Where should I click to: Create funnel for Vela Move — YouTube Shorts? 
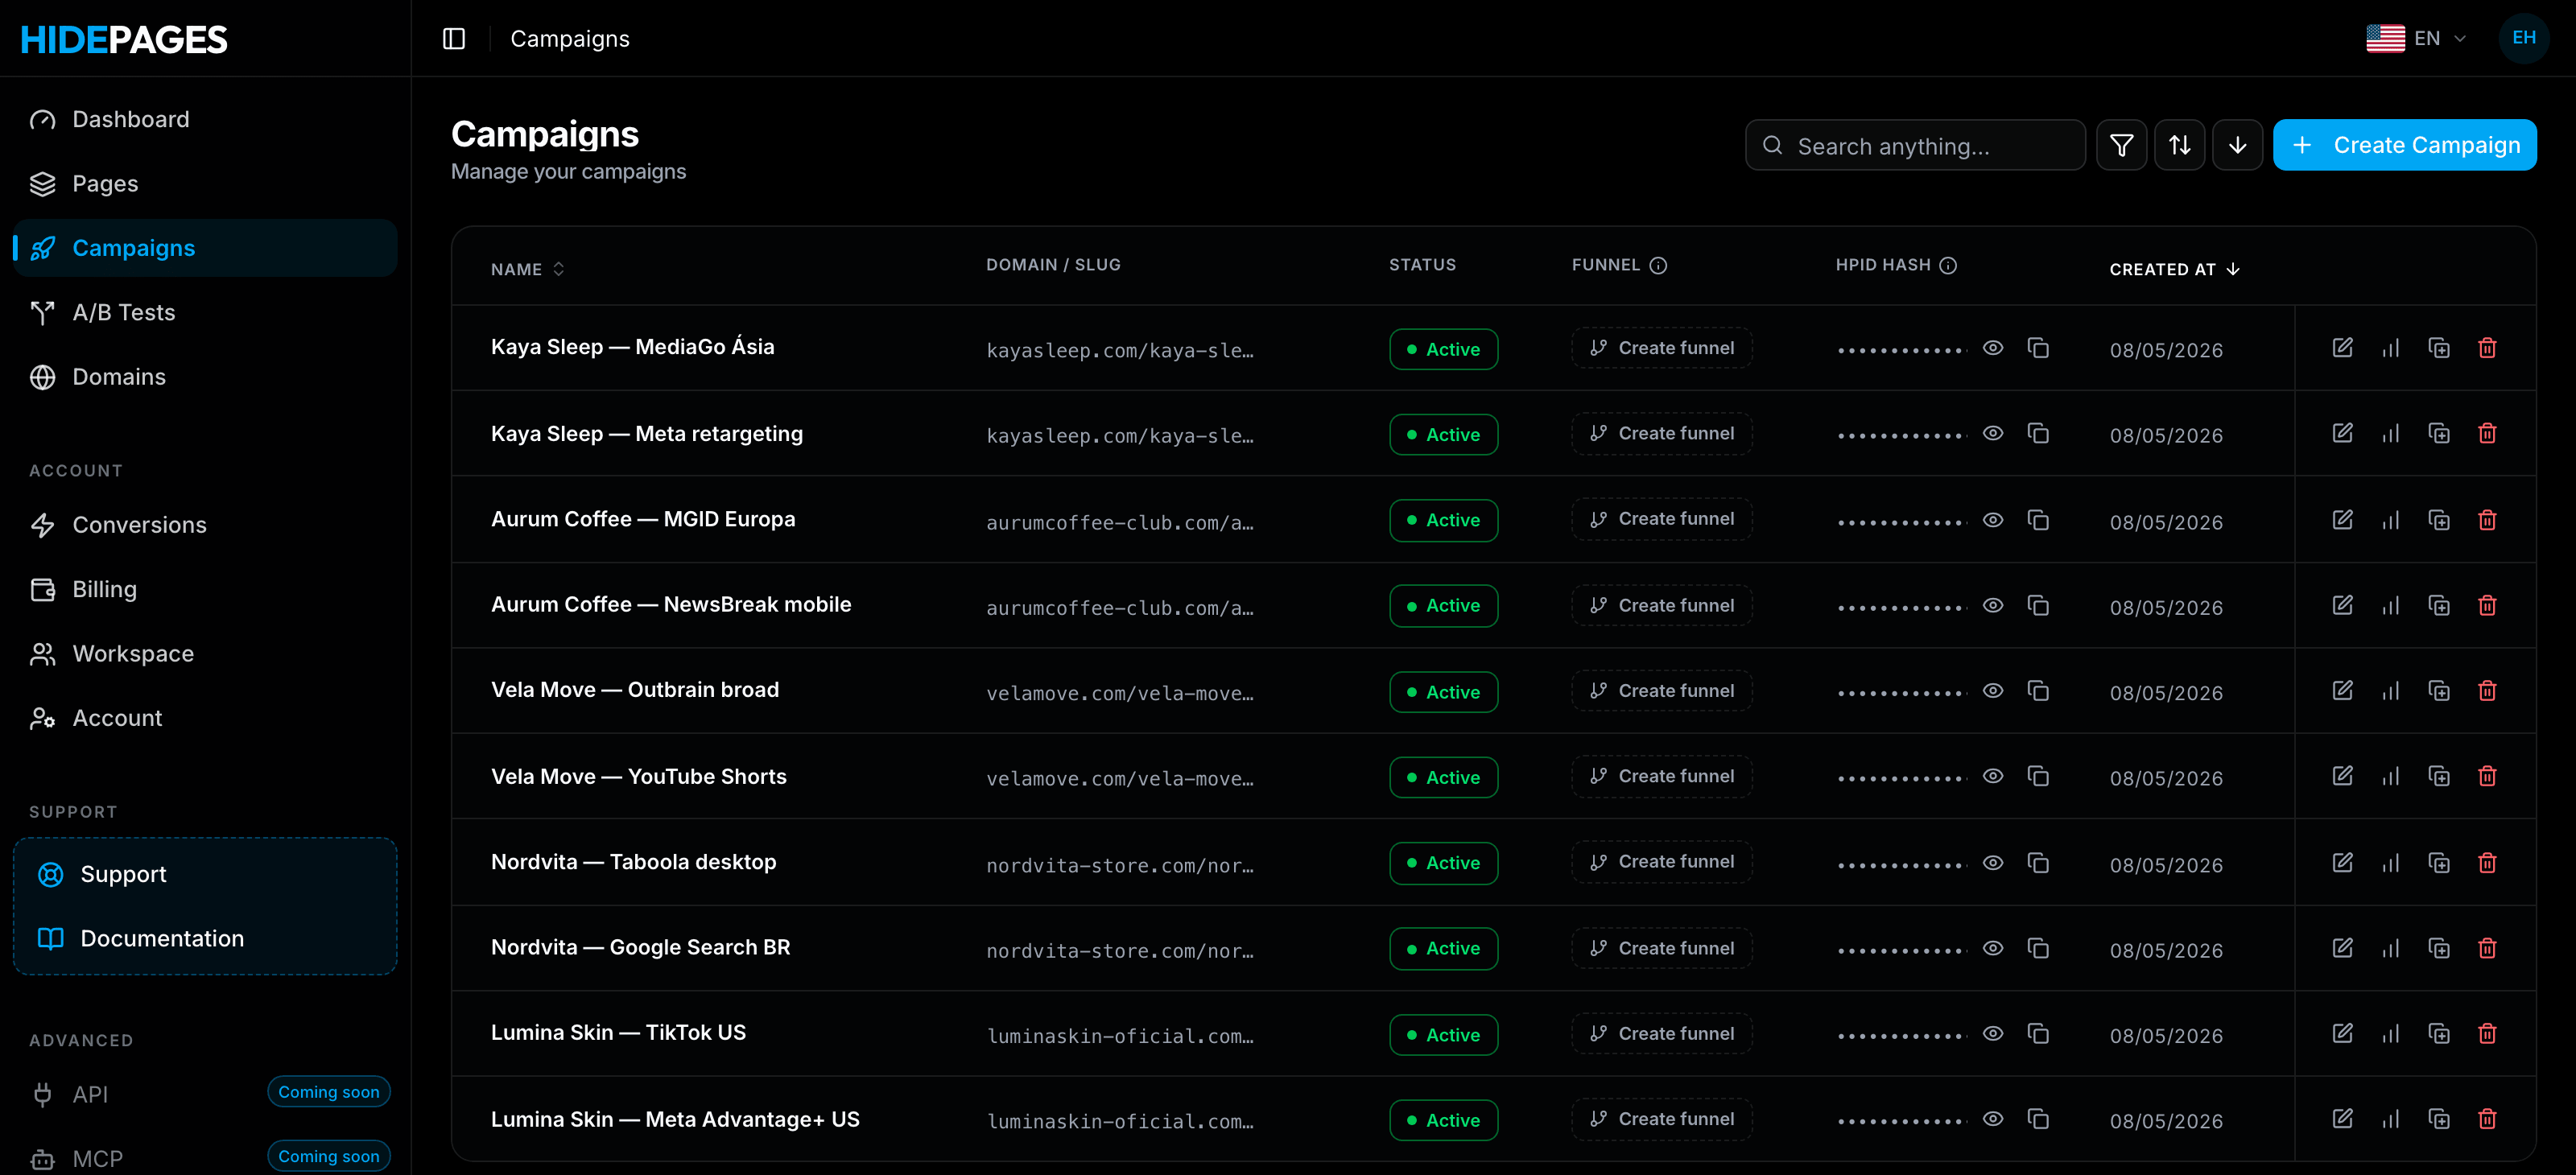(1661, 776)
